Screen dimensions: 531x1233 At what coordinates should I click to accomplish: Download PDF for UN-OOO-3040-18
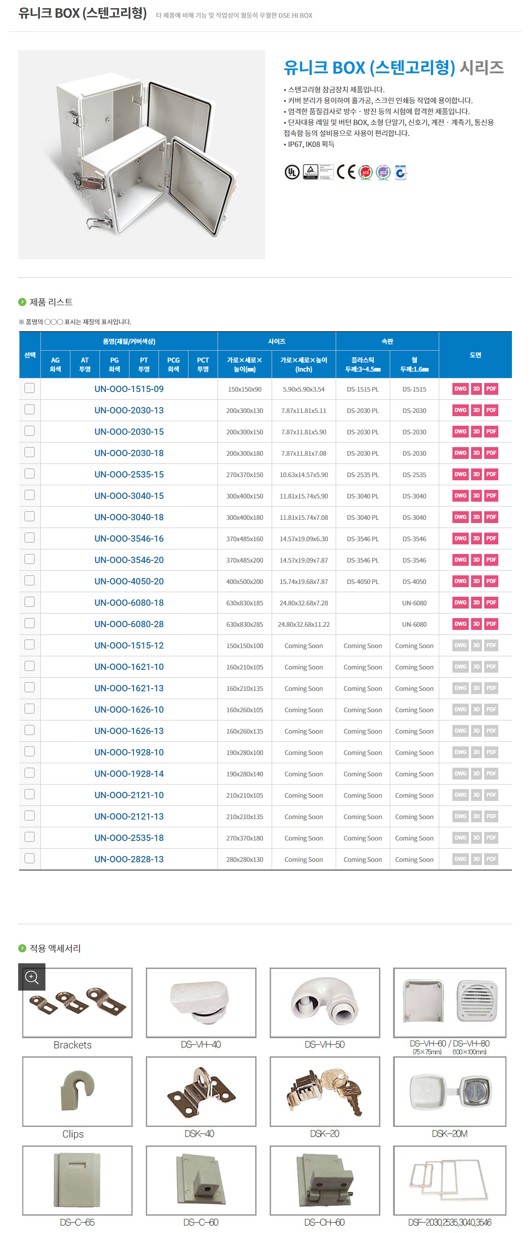[x=491, y=517]
